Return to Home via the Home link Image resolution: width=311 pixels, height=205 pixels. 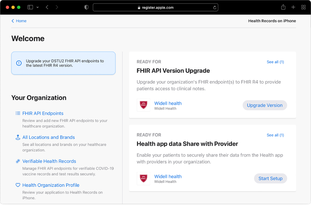pos(19,21)
